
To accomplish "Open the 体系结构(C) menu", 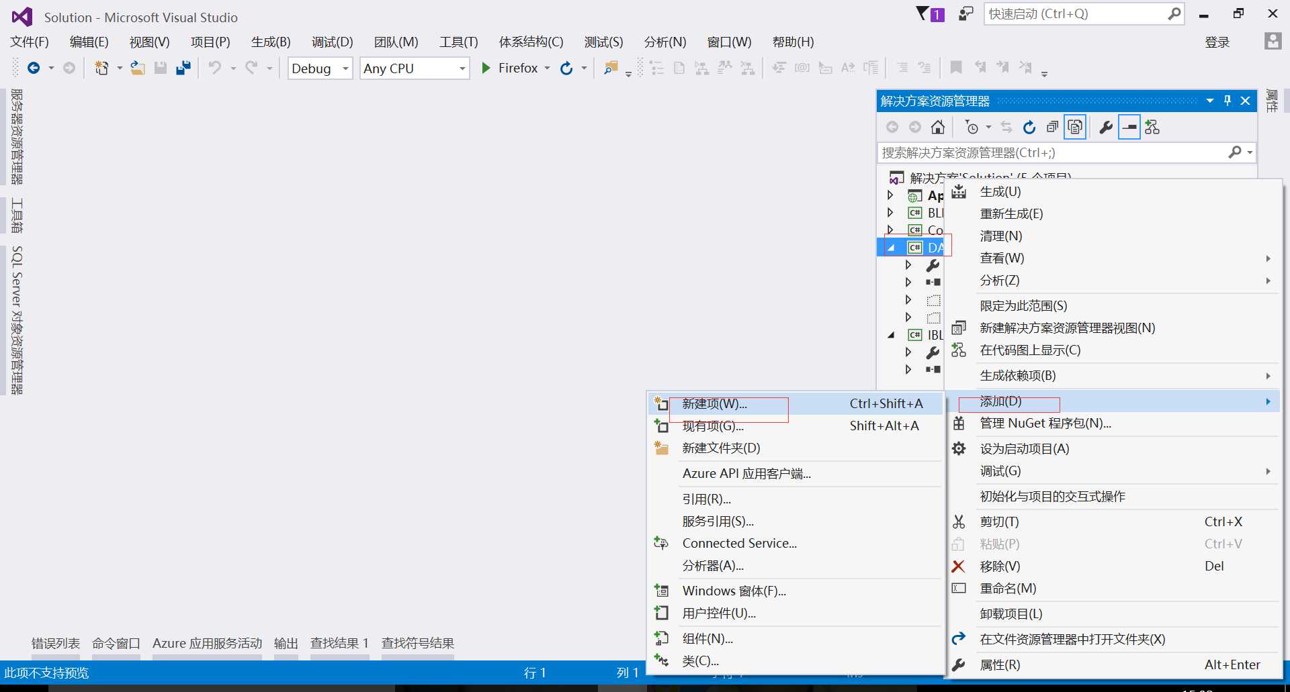I will (531, 42).
